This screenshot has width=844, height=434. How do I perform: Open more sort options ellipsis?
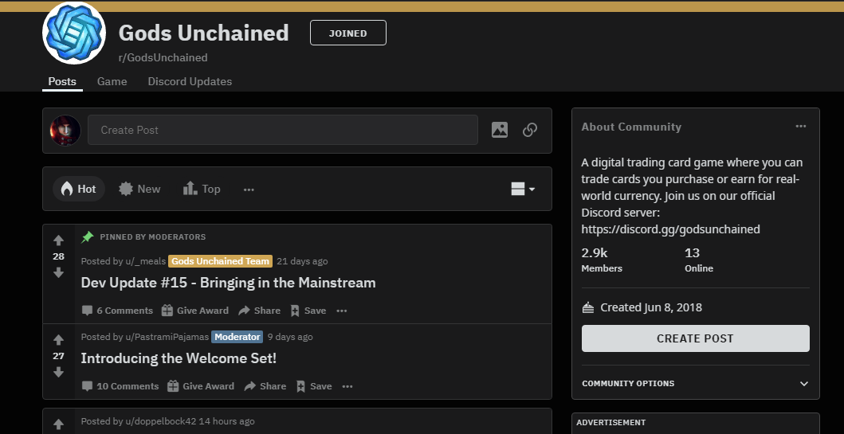pos(249,190)
